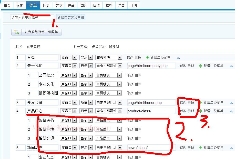Screen dimensions: 235x159
Task: Click green plus icon in 新闻动态 row
Action: click(x=200, y=148)
